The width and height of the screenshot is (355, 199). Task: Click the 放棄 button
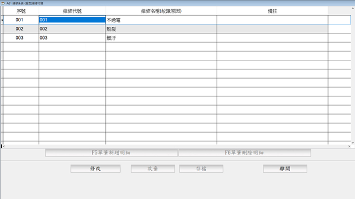(153, 169)
